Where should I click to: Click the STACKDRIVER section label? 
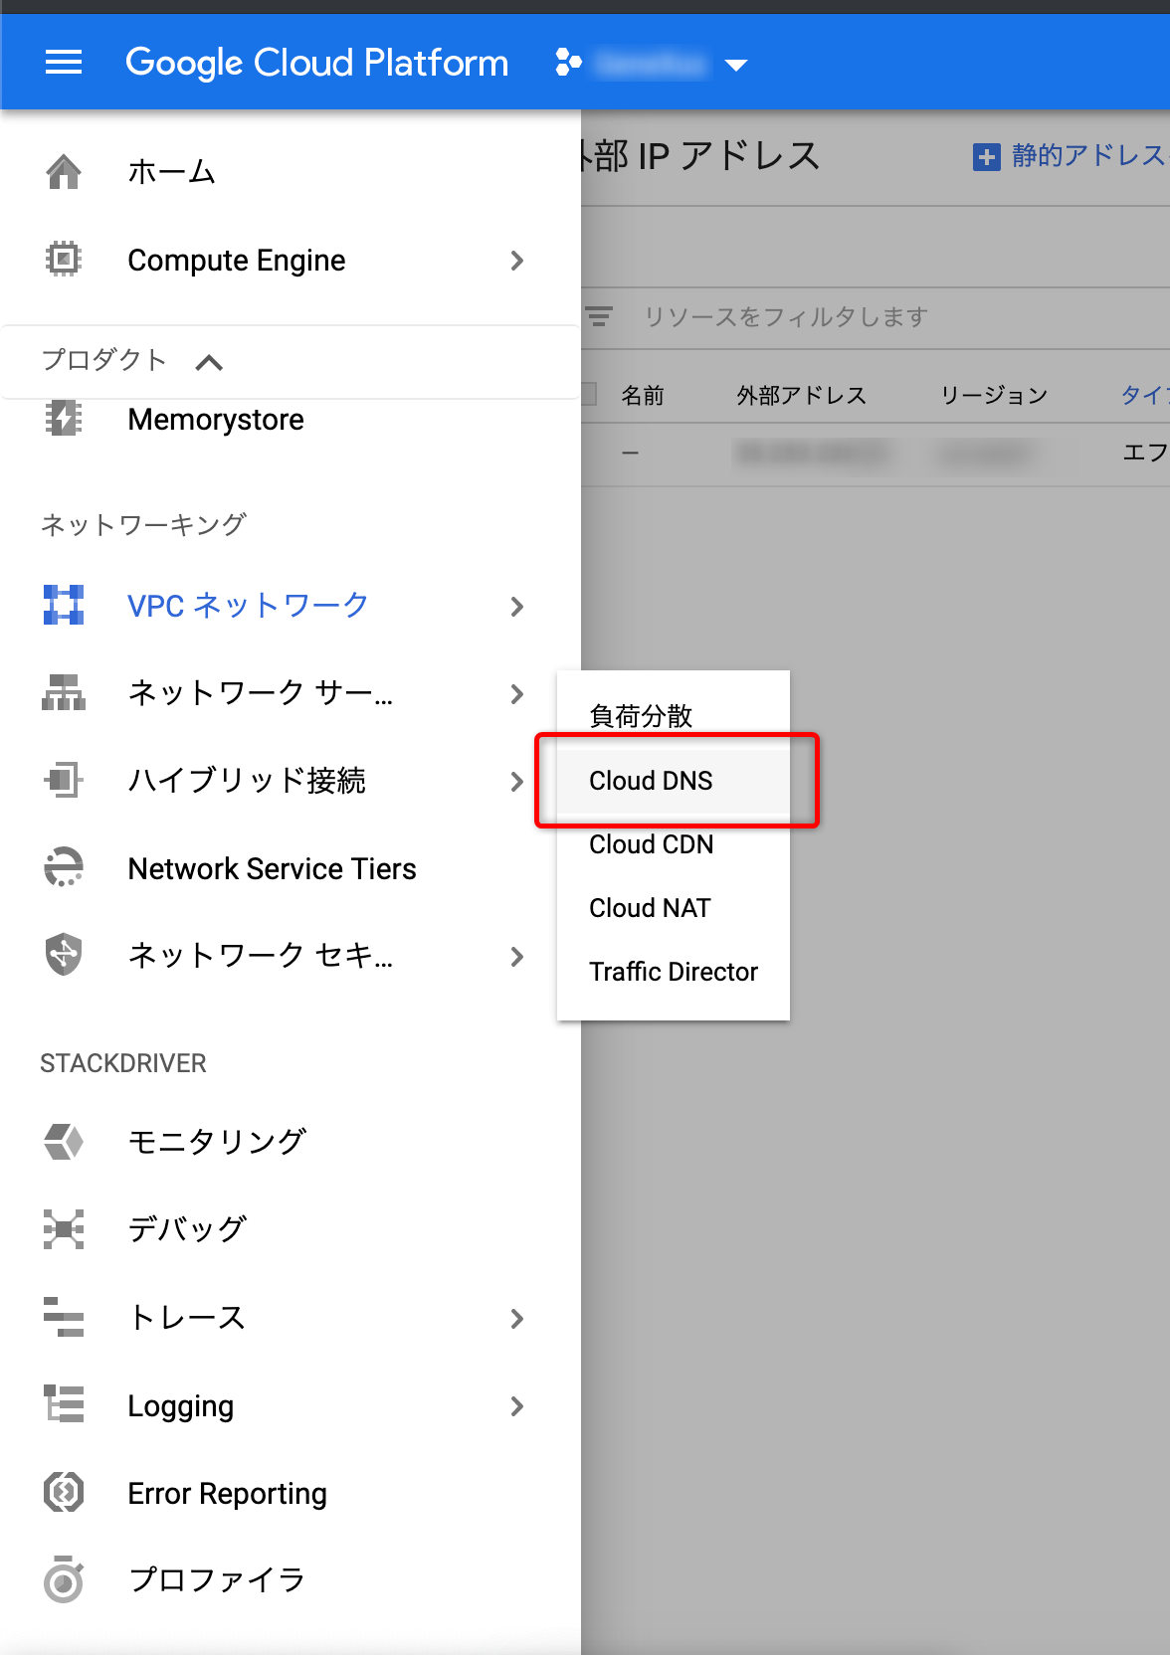pyautogui.click(x=123, y=1063)
